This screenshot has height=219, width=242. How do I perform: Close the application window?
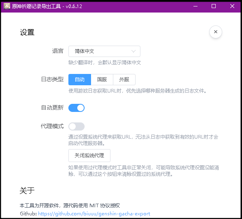[x=232, y=6]
